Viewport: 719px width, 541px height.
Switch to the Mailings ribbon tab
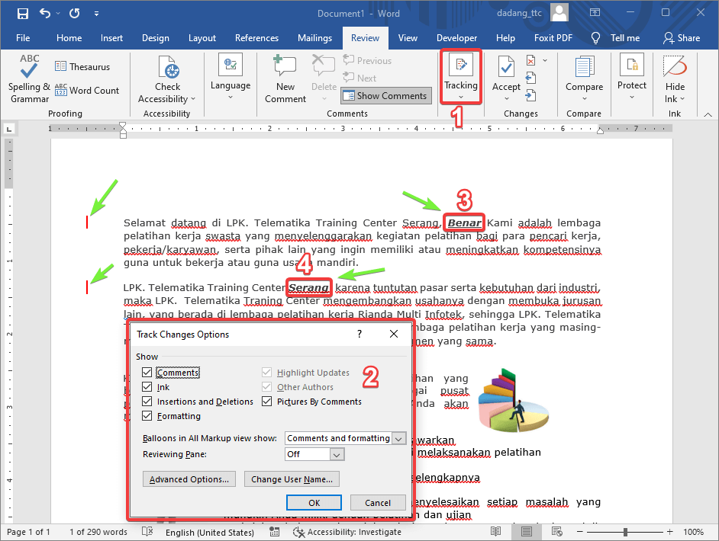pyautogui.click(x=314, y=38)
